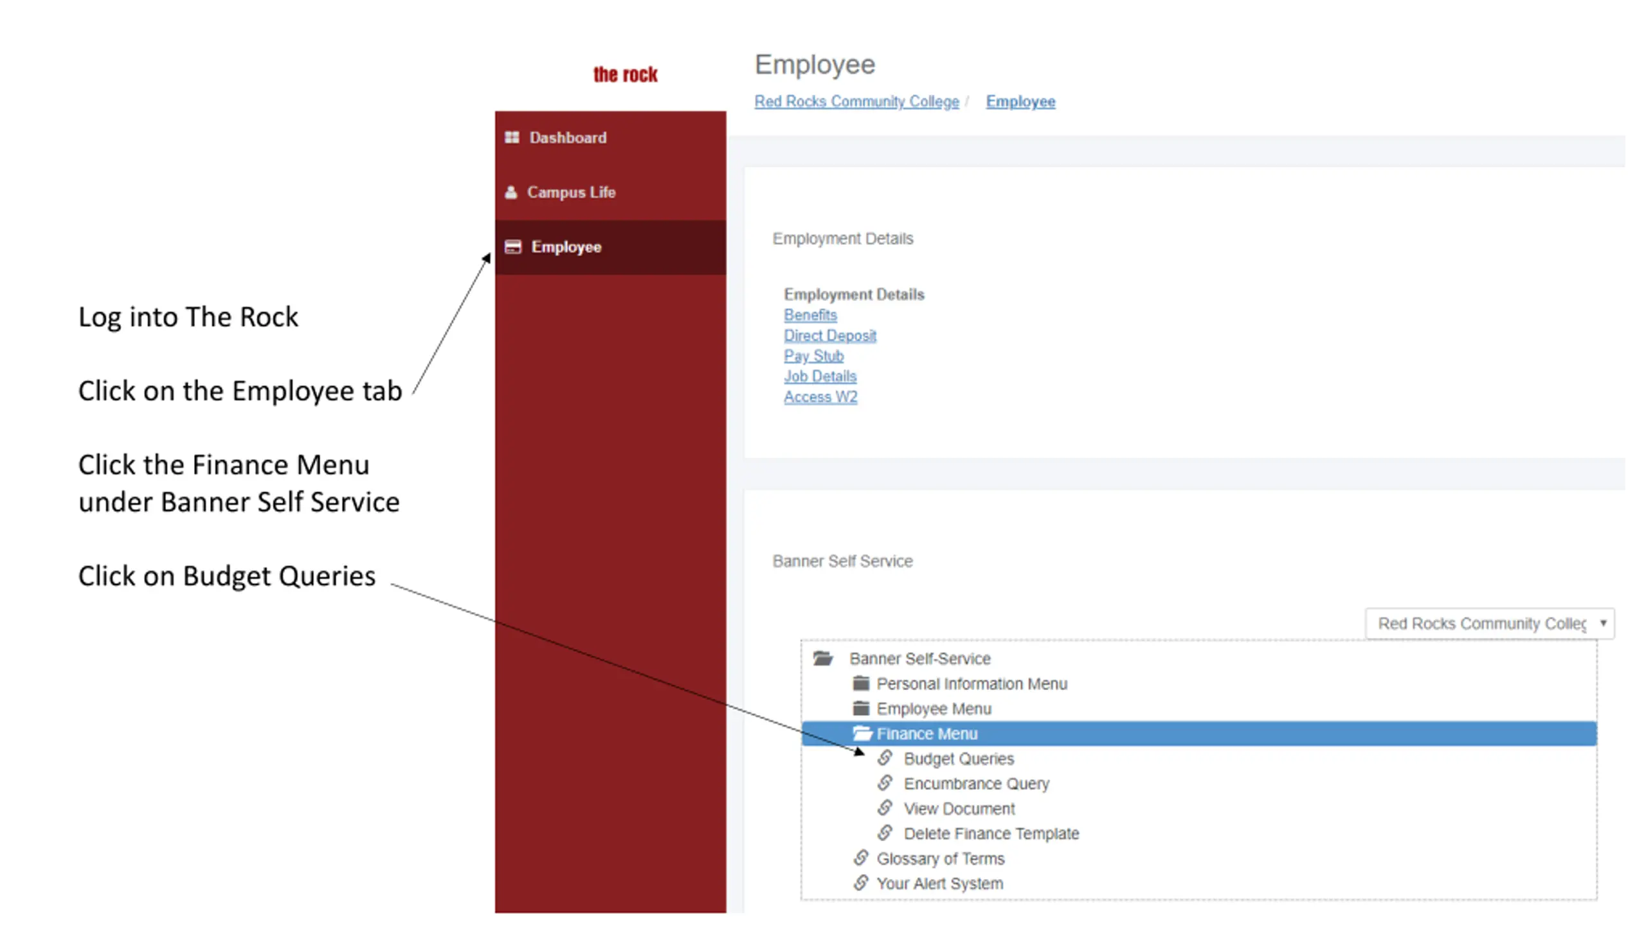
Task: Open the Delete Finance Template item
Action: [x=991, y=833]
